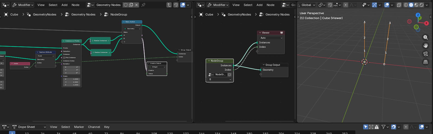Viewport: 433px width, 134px height.
Task: Toggle only show selected in Dope Sheet
Action: click(366, 127)
